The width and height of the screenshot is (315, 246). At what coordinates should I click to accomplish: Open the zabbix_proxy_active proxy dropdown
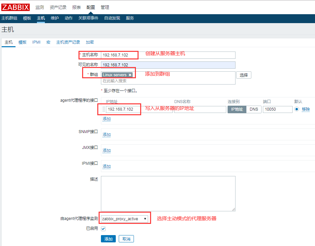124,219
